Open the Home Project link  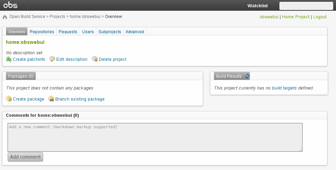(x=296, y=17)
